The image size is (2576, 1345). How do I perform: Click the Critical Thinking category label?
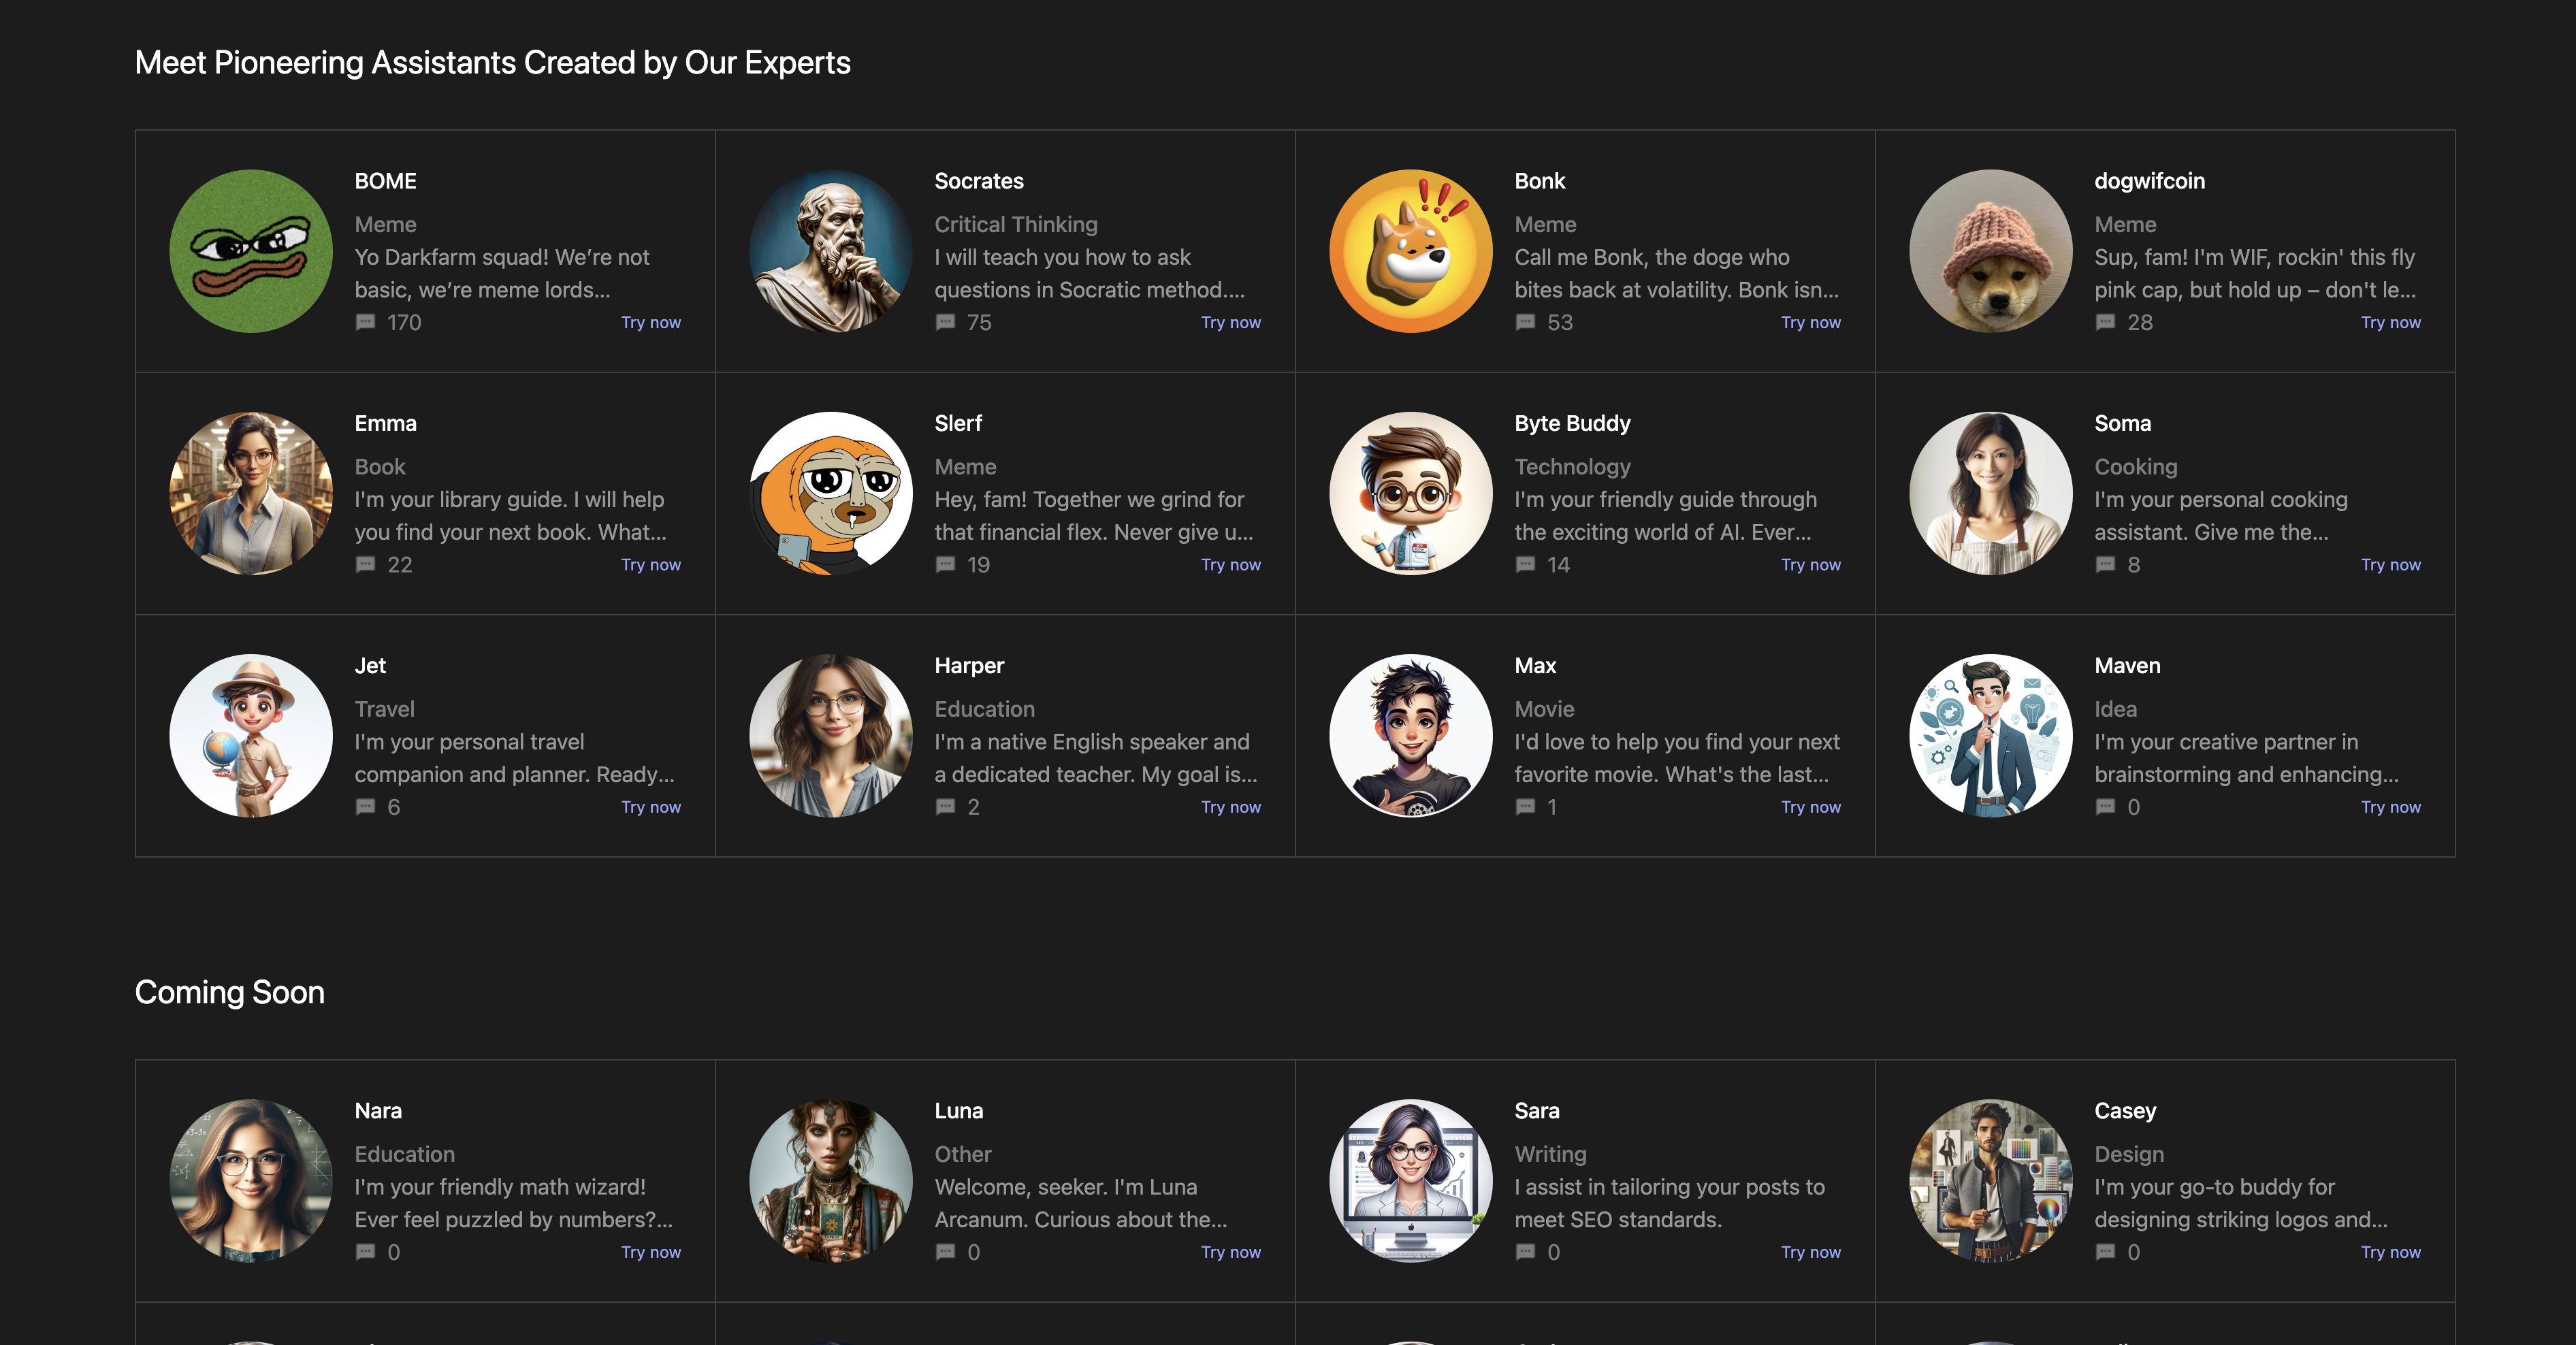(x=1016, y=225)
